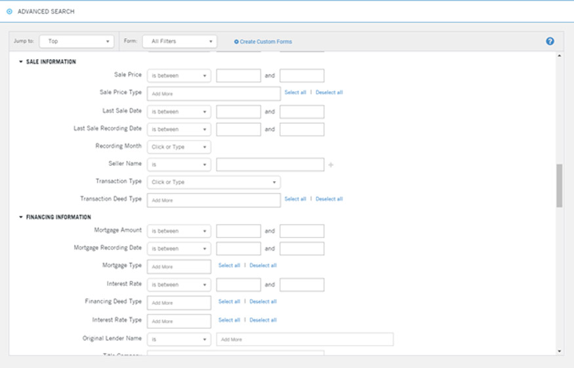The height and width of the screenshot is (368, 574).
Task: Click Select all for Transaction Deed Type
Action: 295,199
